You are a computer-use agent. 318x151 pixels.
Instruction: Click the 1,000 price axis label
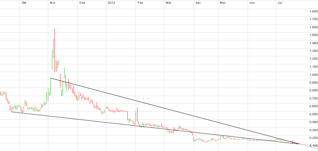314,75
